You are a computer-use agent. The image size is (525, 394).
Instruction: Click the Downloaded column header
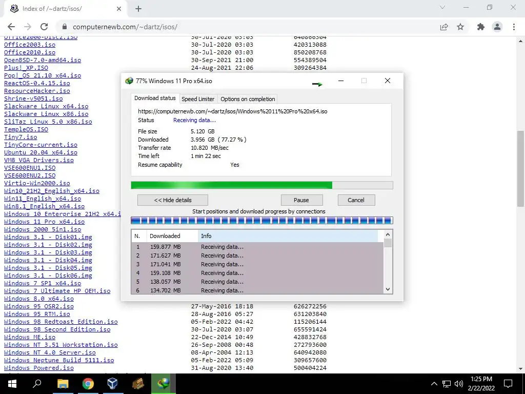(172, 236)
